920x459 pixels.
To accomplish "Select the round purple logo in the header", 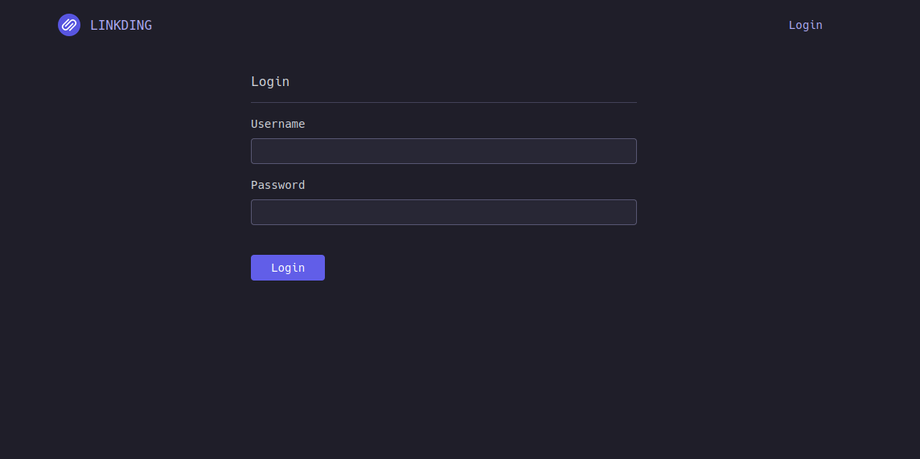I will point(69,25).
